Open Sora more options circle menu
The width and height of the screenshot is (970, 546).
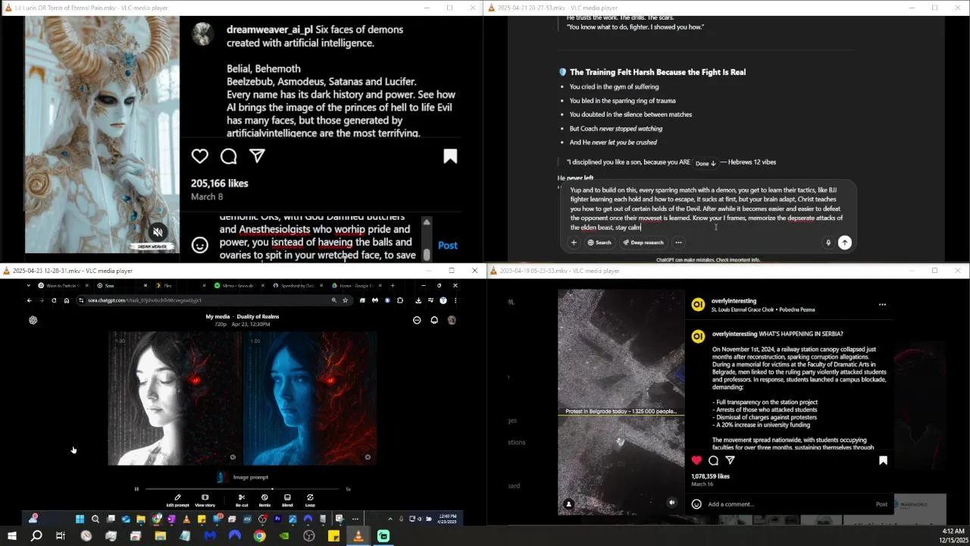[417, 320]
